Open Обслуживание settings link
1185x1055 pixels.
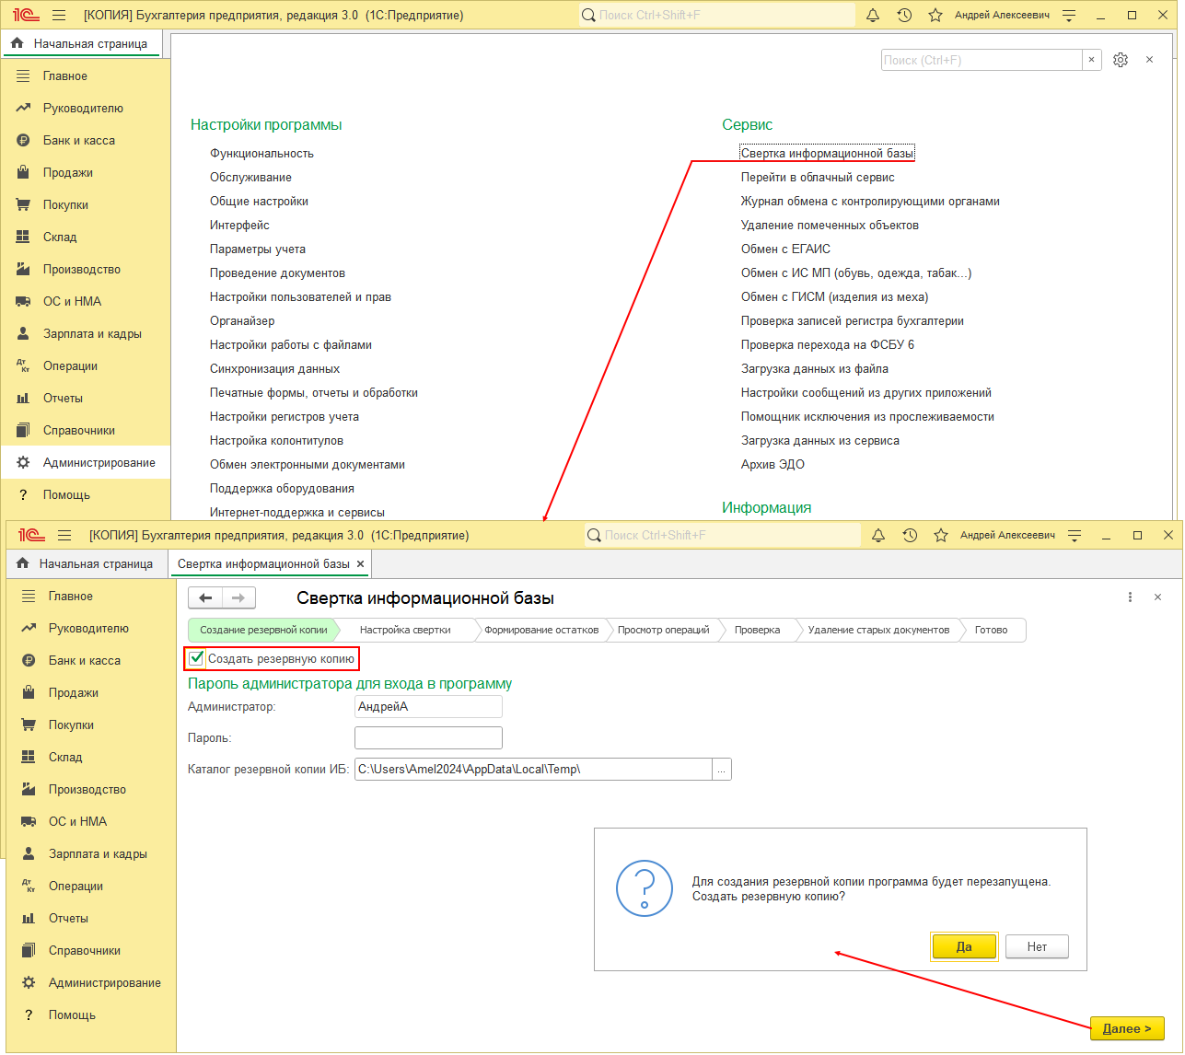click(x=250, y=178)
